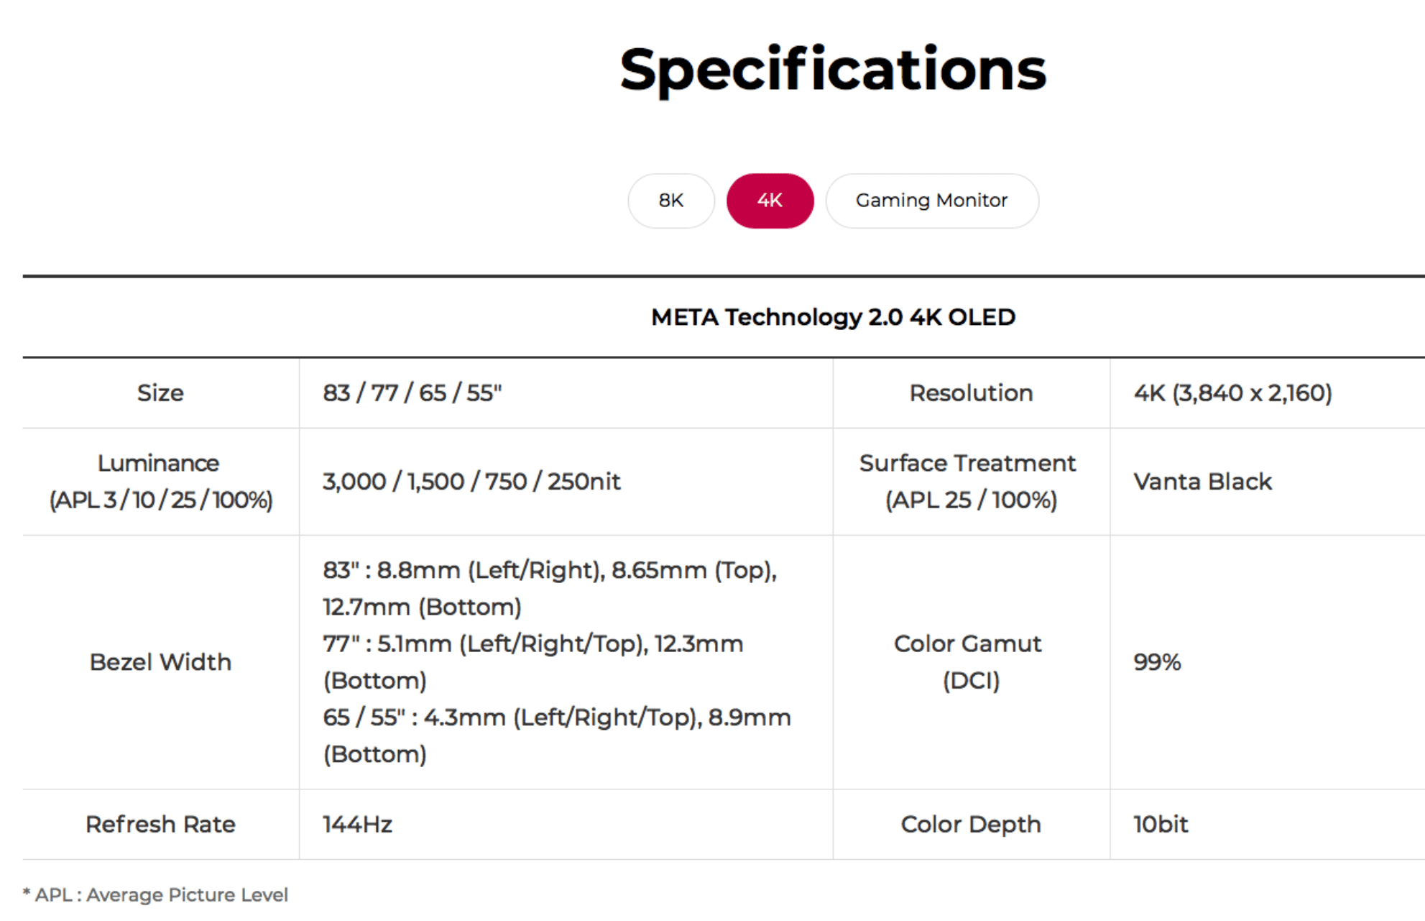Select the 144Hz refresh rate value

(357, 824)
